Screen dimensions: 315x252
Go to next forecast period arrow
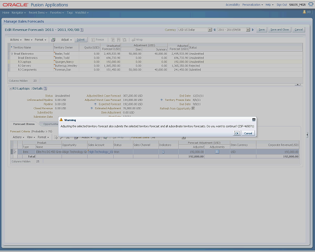[x=252, y=30]
